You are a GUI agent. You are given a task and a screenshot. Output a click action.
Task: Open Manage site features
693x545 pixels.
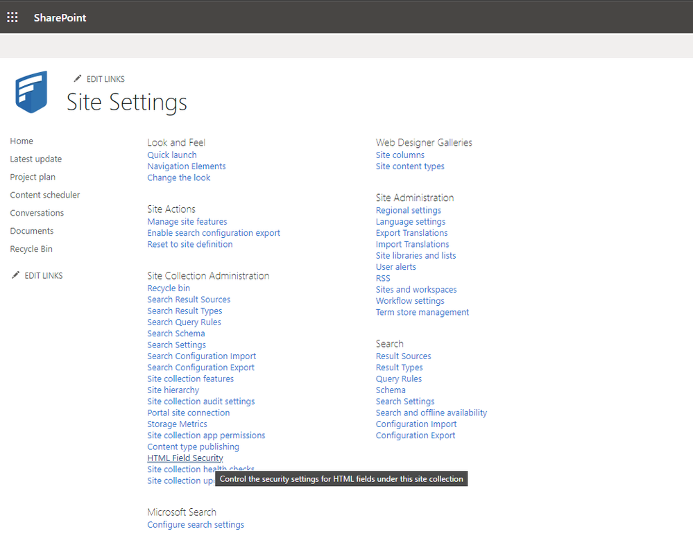(x=187, y=221)
